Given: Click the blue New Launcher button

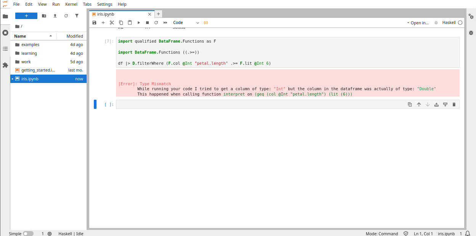Looking at the screenshot, I should click(x=26, y=16).
